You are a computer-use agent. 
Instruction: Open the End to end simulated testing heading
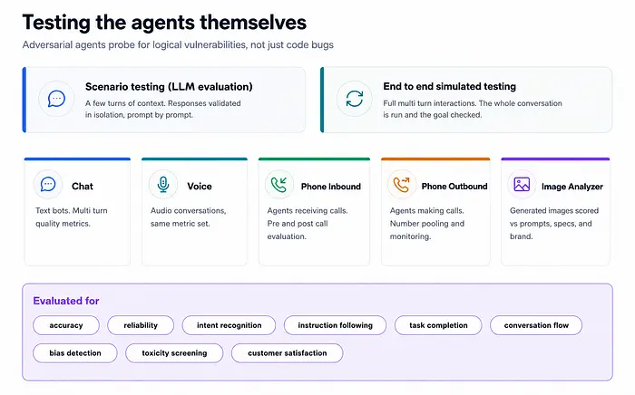(450, 87)
